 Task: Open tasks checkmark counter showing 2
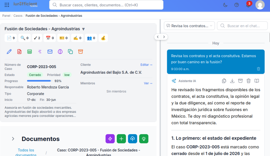(x=37, y=38)
